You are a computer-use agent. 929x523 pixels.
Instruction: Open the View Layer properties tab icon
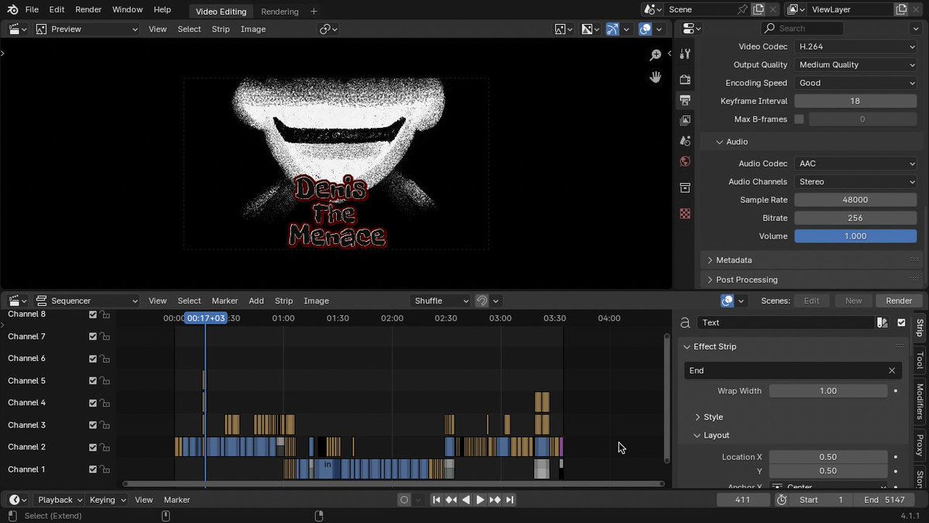tap(685, 120)
